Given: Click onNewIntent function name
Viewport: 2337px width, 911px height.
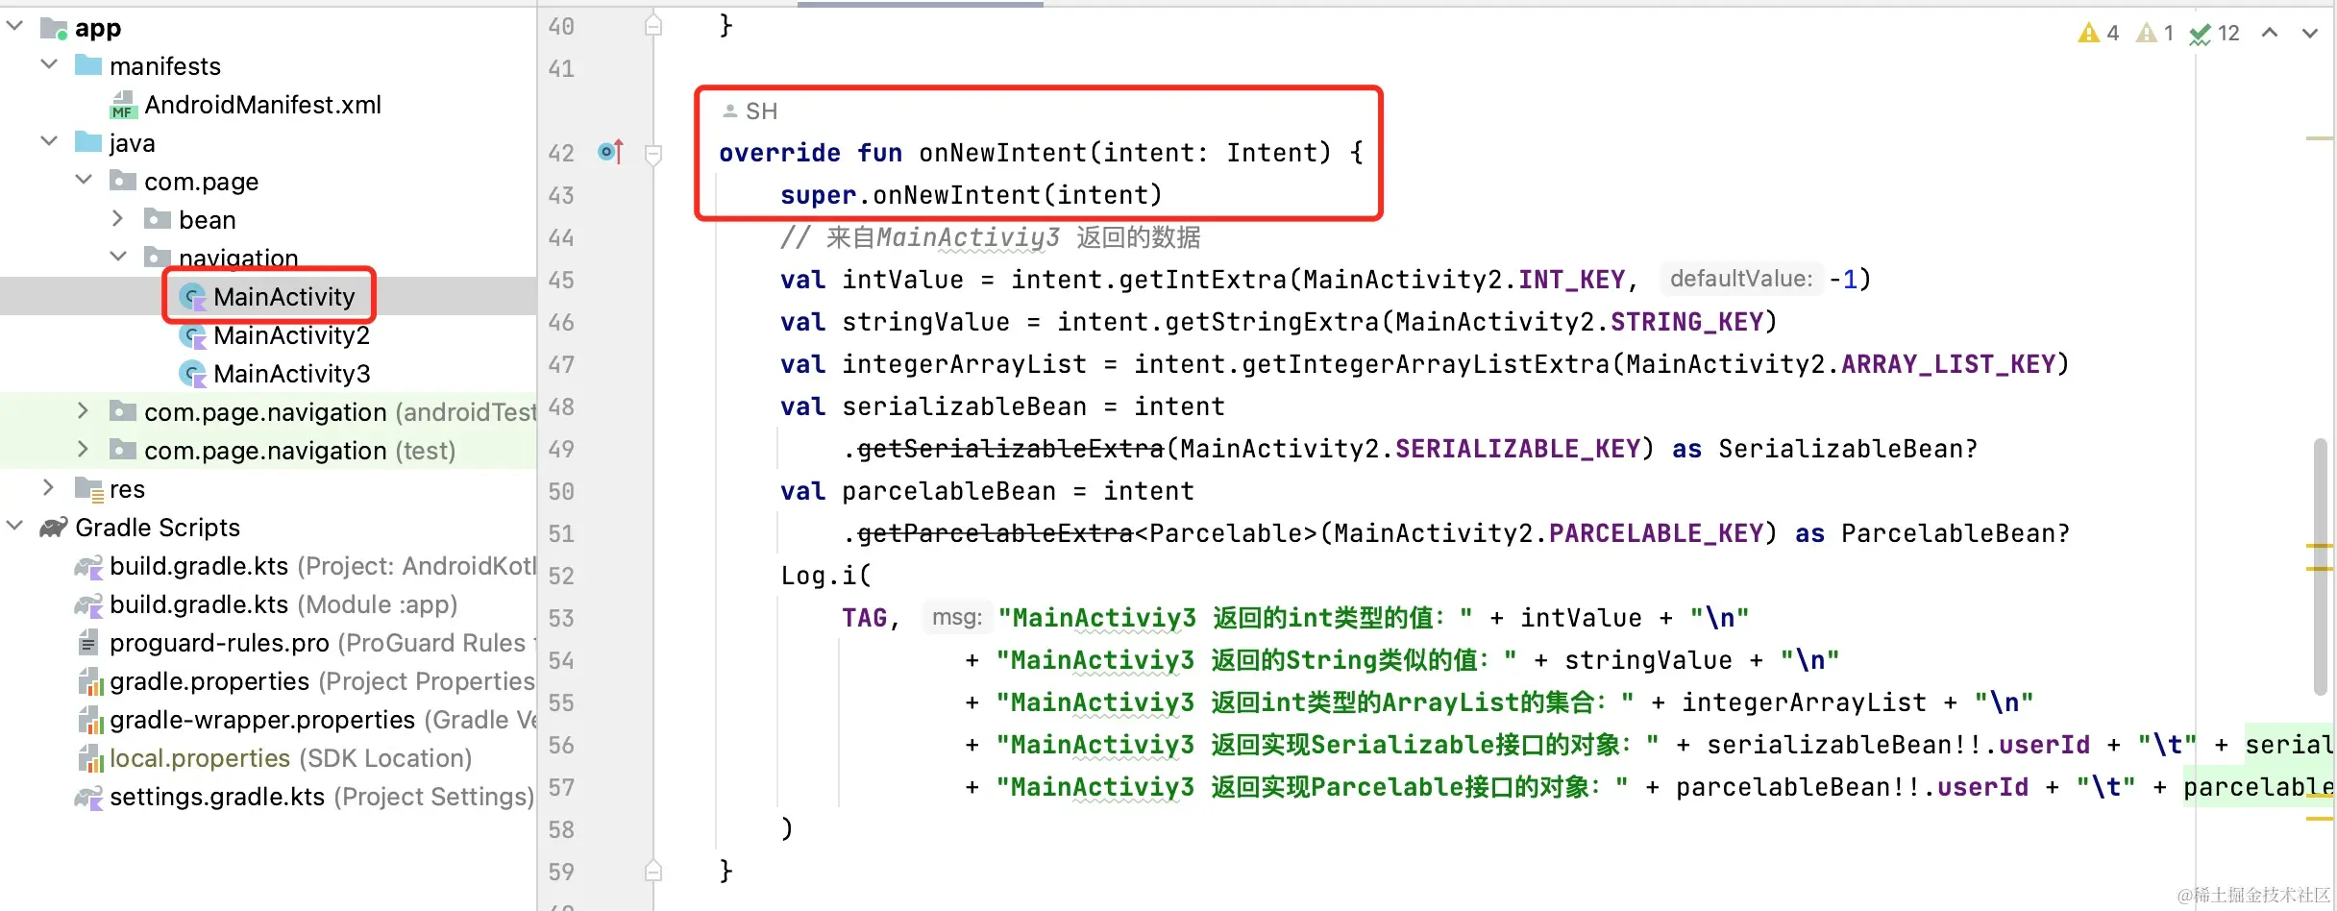Looking at the screenshot, I should 1002,152.
